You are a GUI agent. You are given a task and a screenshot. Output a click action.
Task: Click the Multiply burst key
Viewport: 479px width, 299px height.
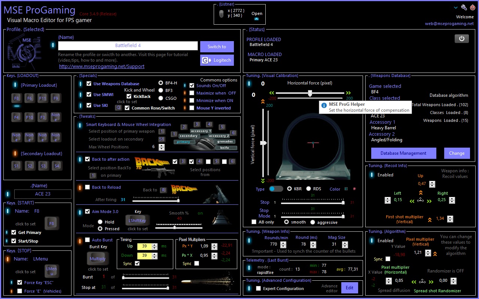[x=98, y=258]
